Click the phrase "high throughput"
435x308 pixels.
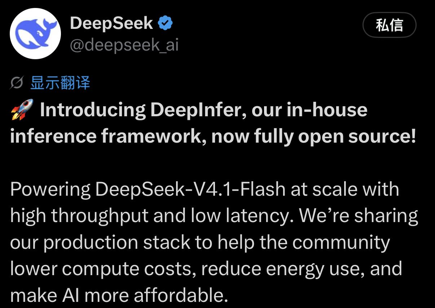pos(79,216)
